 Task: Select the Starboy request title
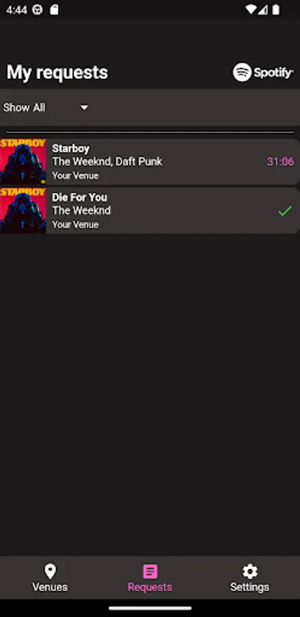[71, 148]
